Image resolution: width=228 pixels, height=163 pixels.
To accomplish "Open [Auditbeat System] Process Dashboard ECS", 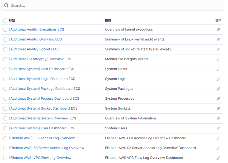I will pyautogui.click(x=44, y=98).
